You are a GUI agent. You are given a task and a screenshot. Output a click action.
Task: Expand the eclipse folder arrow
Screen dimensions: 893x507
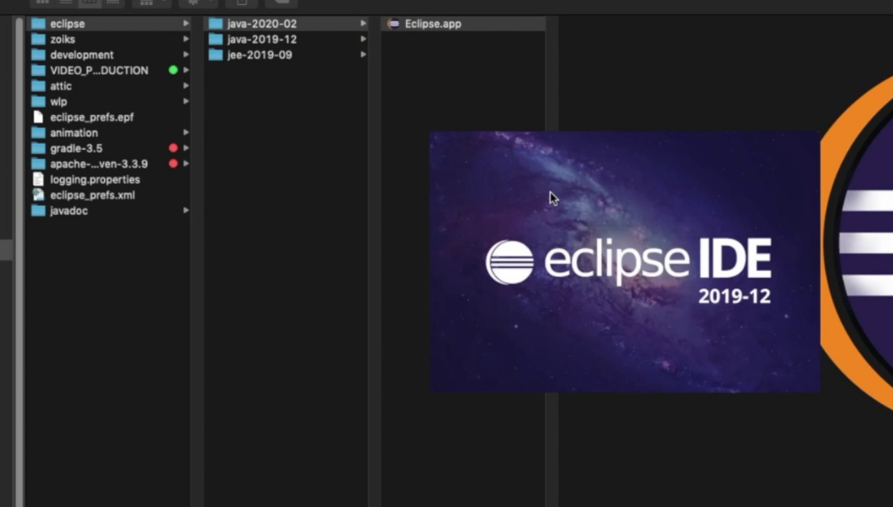pos(186,23)
